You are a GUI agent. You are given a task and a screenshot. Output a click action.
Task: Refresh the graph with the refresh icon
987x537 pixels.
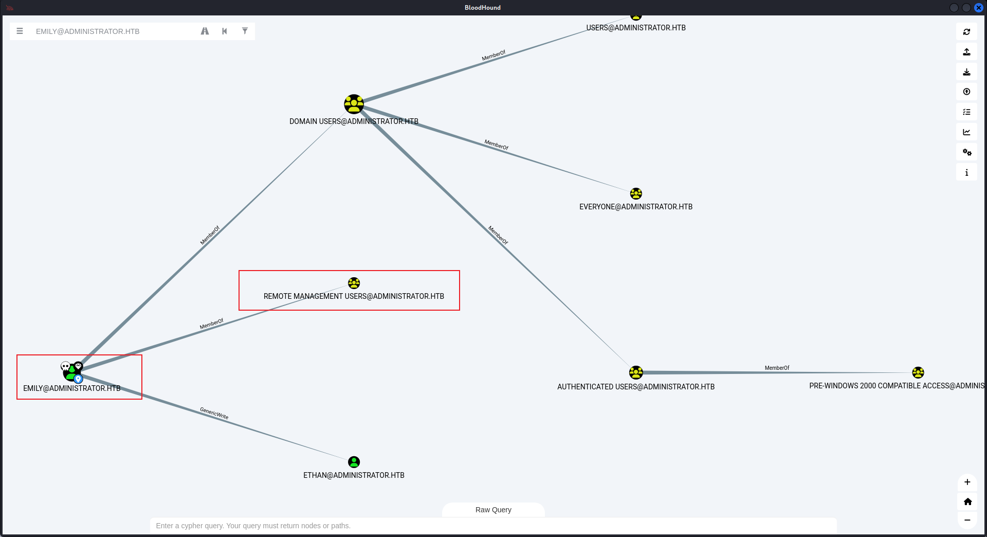click(x=966, y=32)
